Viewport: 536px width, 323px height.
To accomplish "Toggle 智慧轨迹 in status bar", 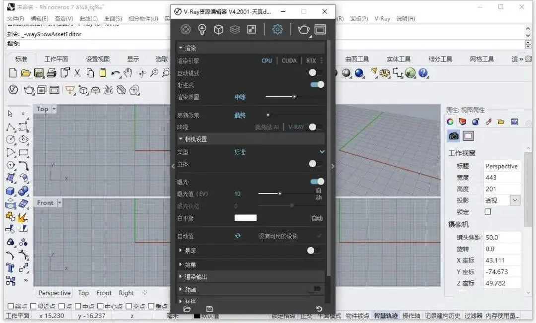I will click(x=386, y=316).
